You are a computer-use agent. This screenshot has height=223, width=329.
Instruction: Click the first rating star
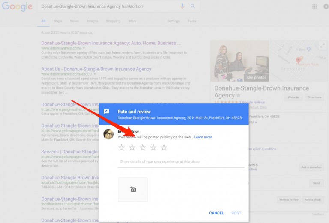121,148
